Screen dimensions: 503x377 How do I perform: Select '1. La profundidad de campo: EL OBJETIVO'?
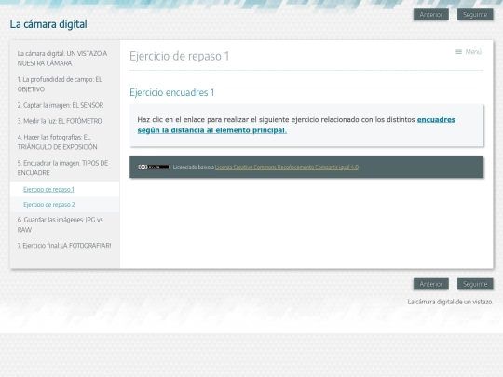(x=64, y=85)
